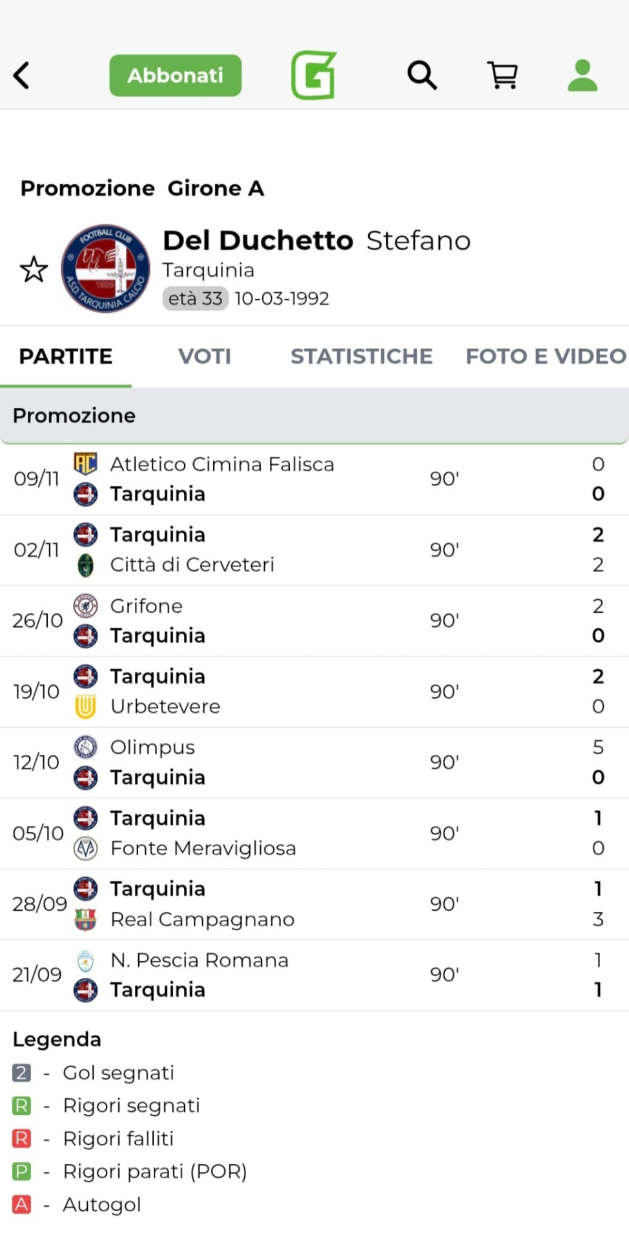Open the Città di Cerveteri team link
This screenshot has width=629, height=1241.
point(192,565)
